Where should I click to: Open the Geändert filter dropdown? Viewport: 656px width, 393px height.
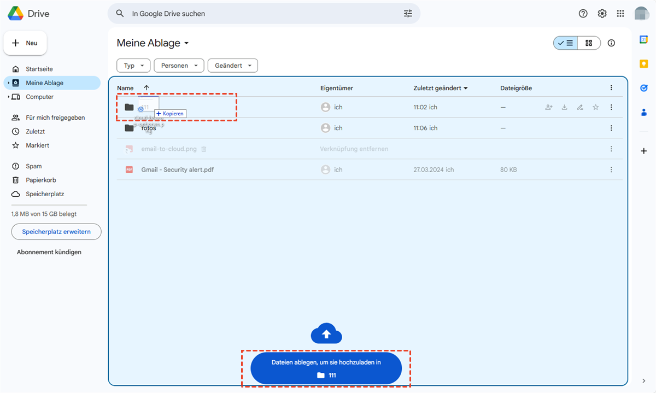coord(232,66)
